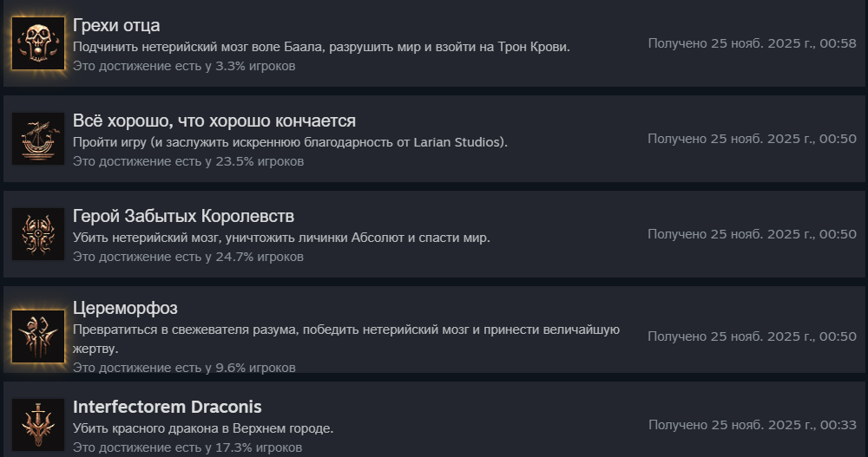Select the 17.3% игроков rarity text

187,447
